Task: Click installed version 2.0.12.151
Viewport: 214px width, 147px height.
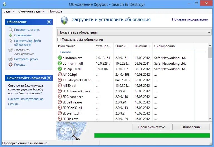Action: [x=103, y=58]
